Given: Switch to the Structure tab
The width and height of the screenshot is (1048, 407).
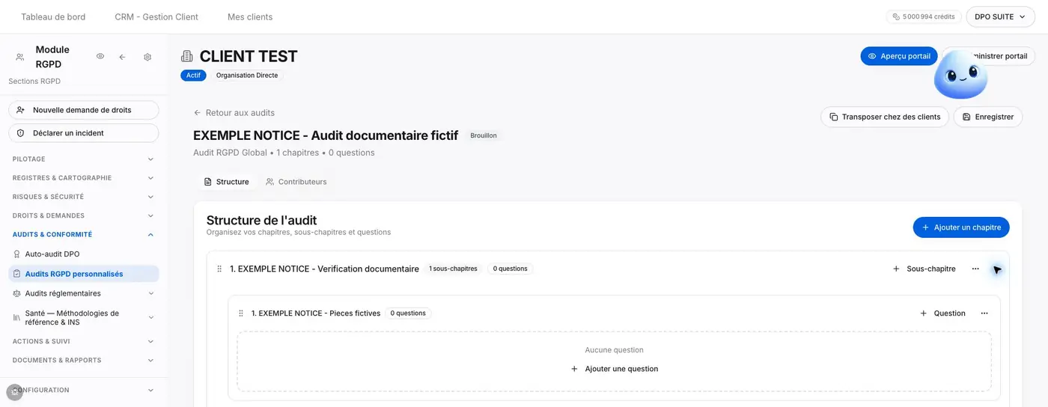Looking at the screenshot, I should tap(226, 182).
